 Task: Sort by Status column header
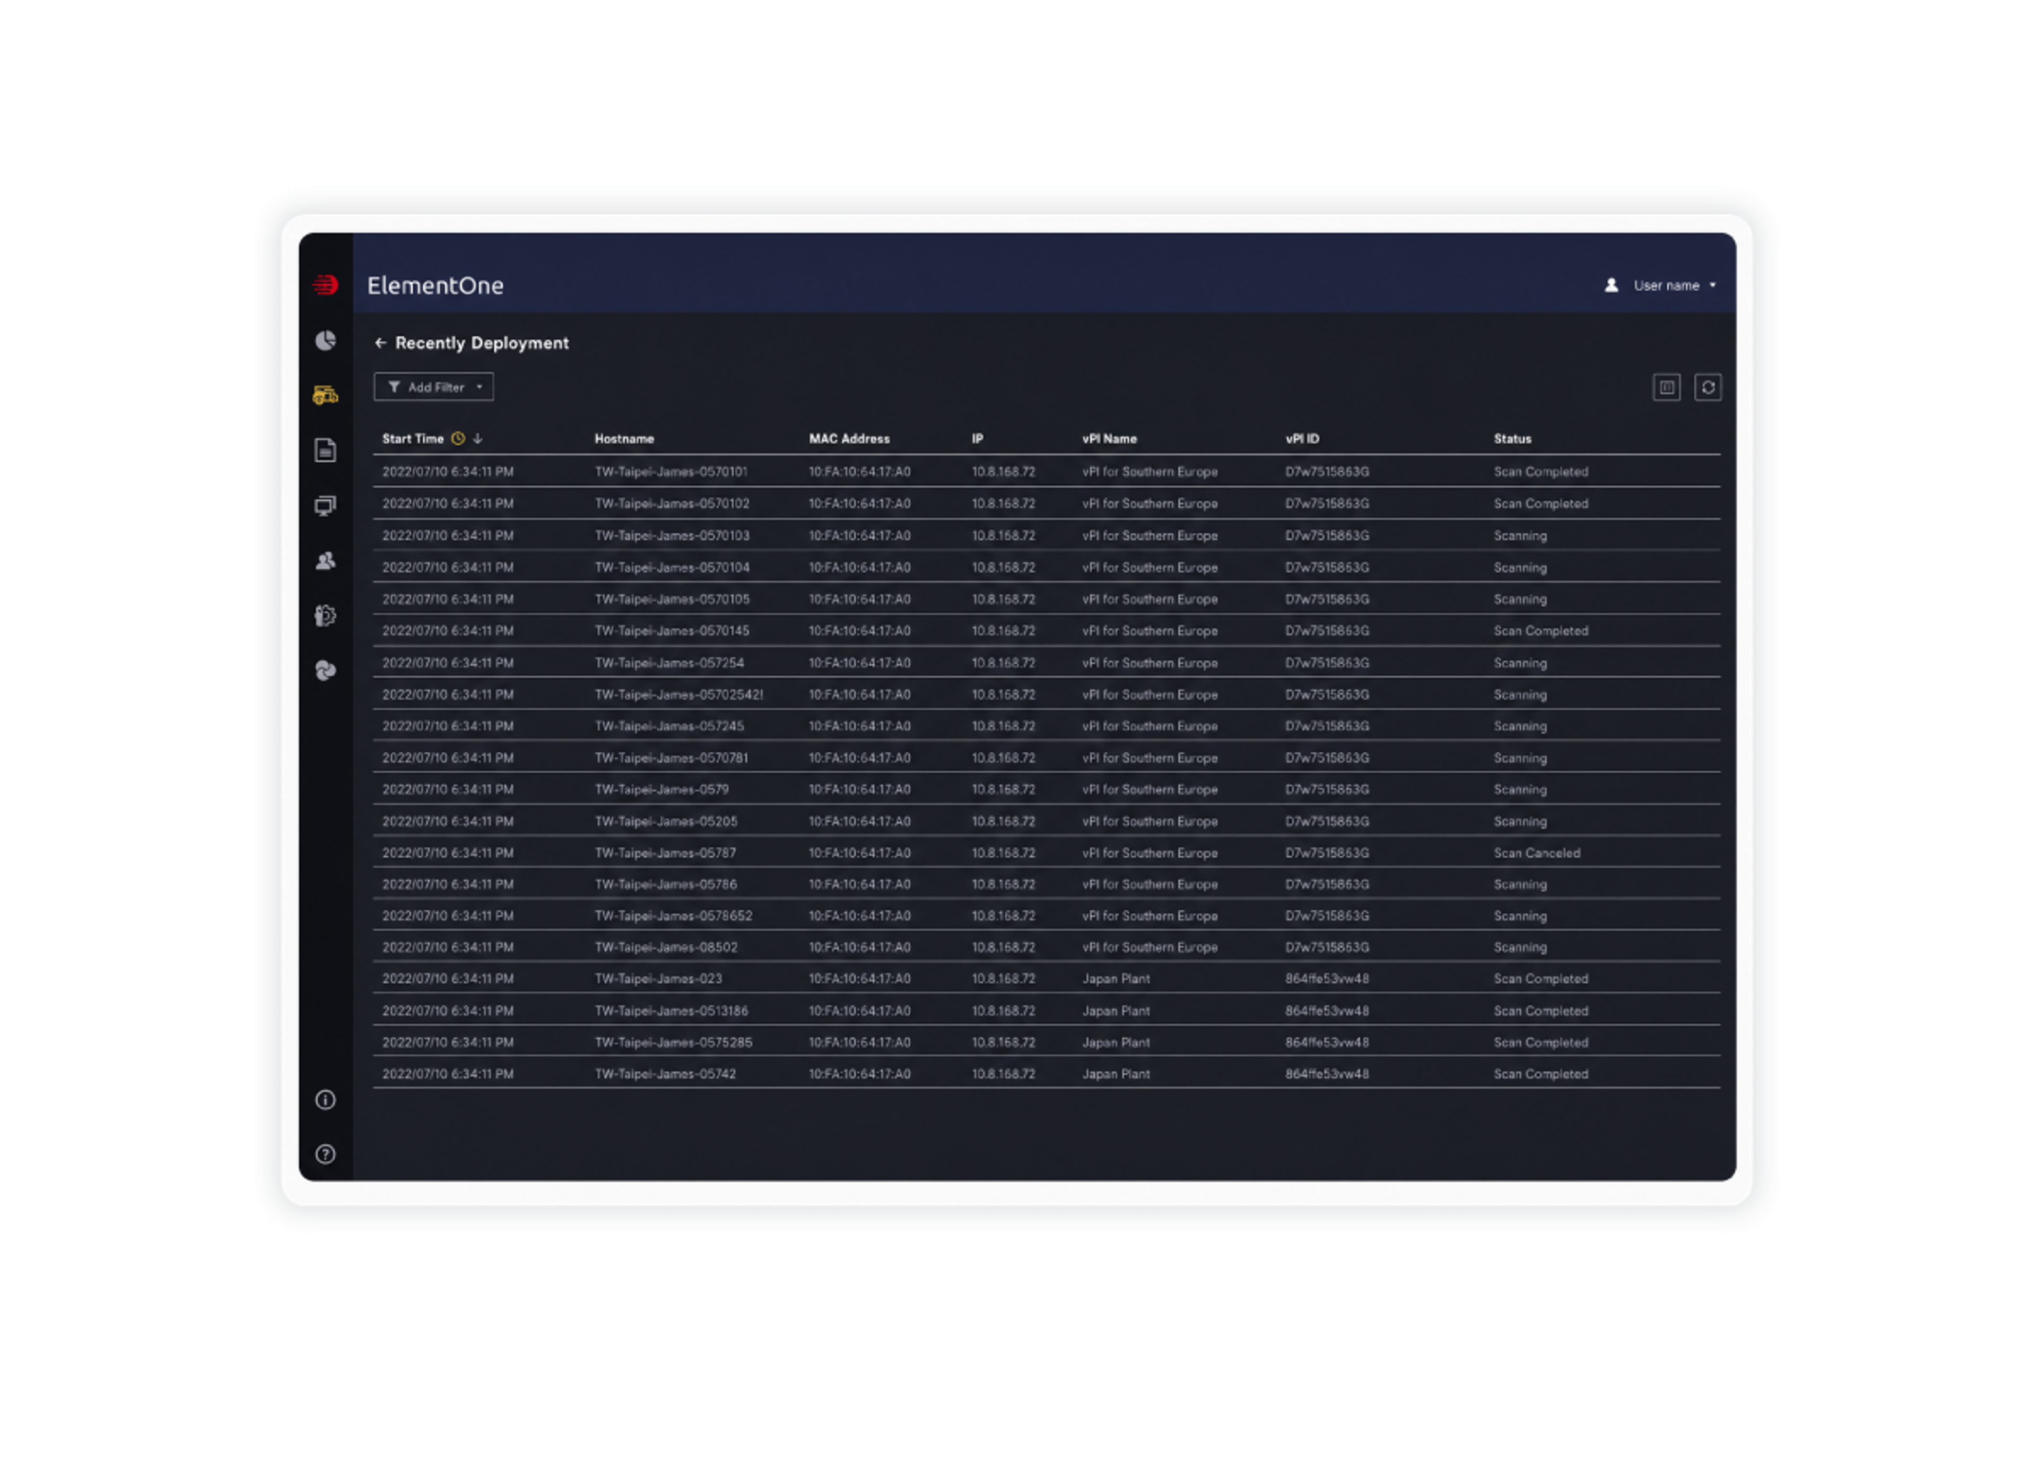[1512, 438]
